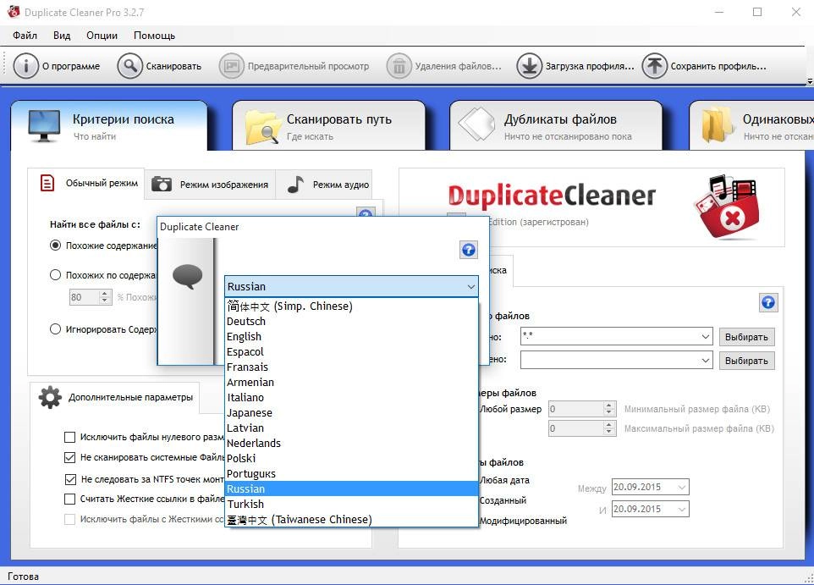The height and width of the screenshot is (585, 814).
Task: Click Выбрать button next to *.* field
Action: click(x=746, y=337)
